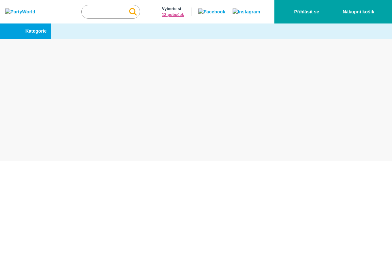Click the Instagram image icon placeholder
The height and width of the screenshot is (261, 392).
pyautogui.click(x=235, y=11)
